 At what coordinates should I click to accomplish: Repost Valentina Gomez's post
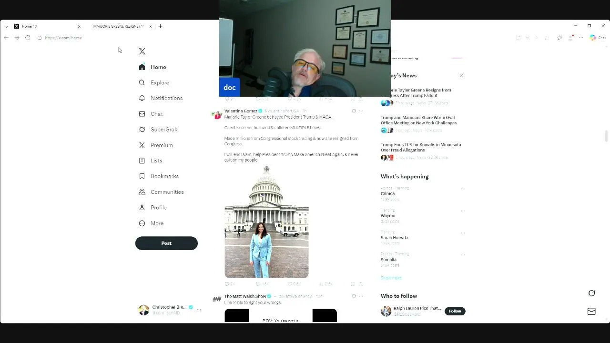(262, 284)
